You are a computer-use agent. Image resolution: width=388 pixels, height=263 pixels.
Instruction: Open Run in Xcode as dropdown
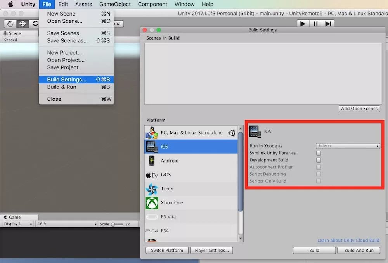348,146
